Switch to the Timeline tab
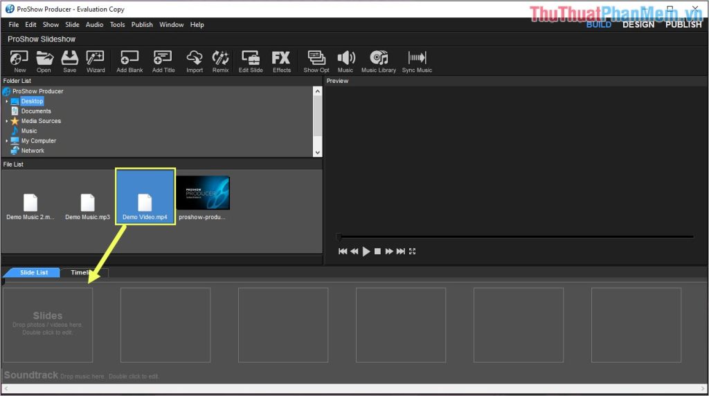The height and width of the screenshot is (396, 709). click(x=84, y=272)
